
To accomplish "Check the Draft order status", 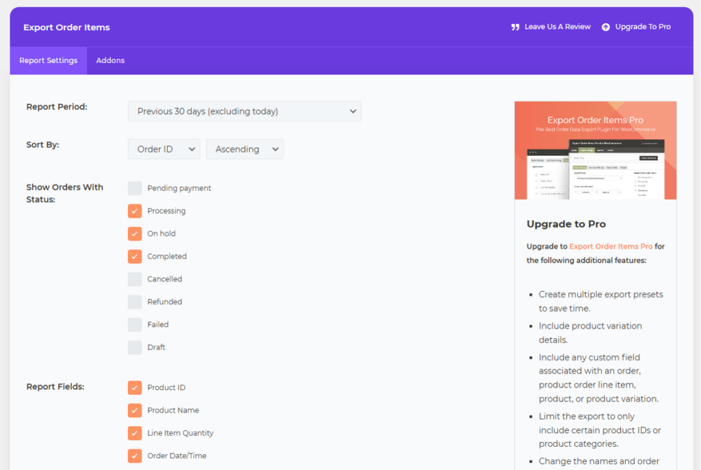I will click(x=134, y=347).
